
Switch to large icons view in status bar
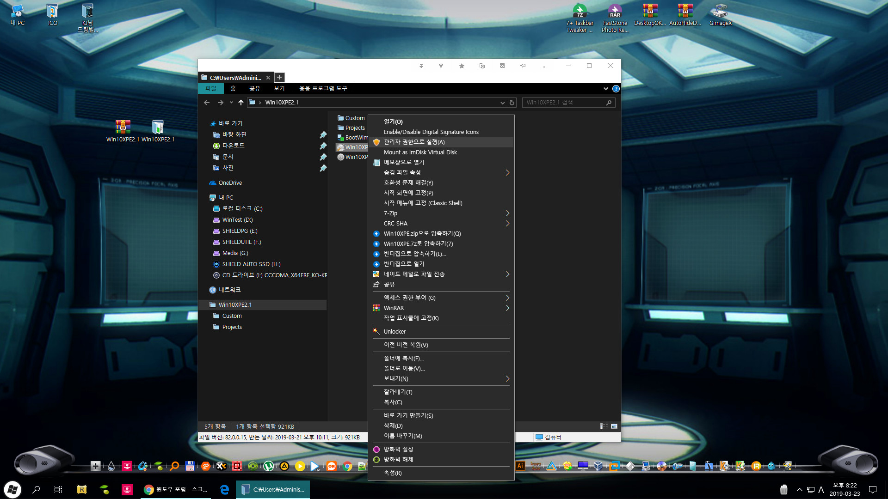(x=614, y=426)
